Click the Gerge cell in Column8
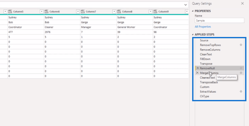The image size is (249, 126). point(135,22)
